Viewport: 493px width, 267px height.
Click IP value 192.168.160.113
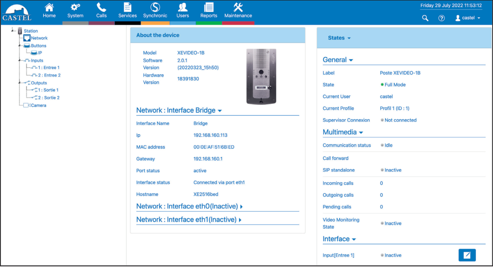pos(210,135)
